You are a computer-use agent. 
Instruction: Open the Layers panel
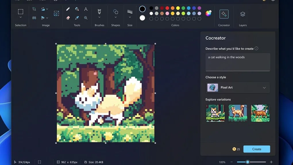pyautogui.click(x=243, y=14)
